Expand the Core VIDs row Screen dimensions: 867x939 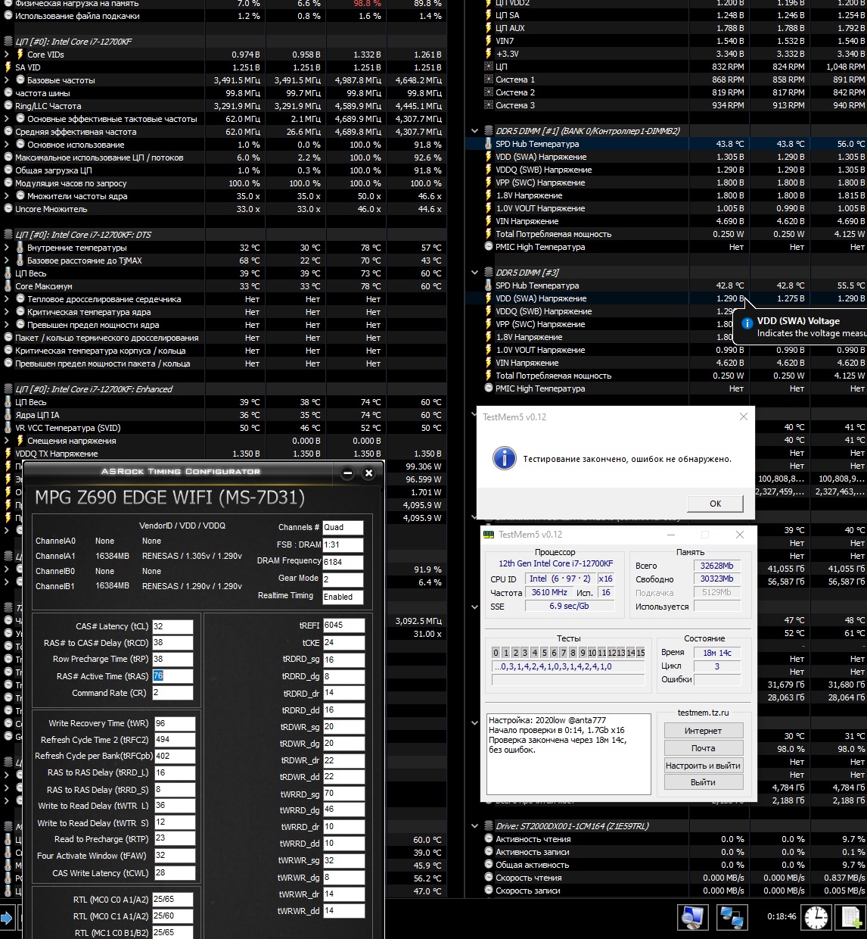[7, 55]
